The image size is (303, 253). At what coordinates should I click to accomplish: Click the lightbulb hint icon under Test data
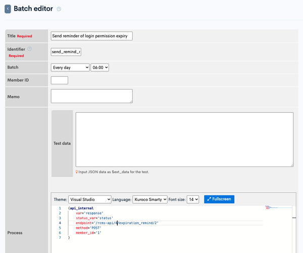pos(77,172)
